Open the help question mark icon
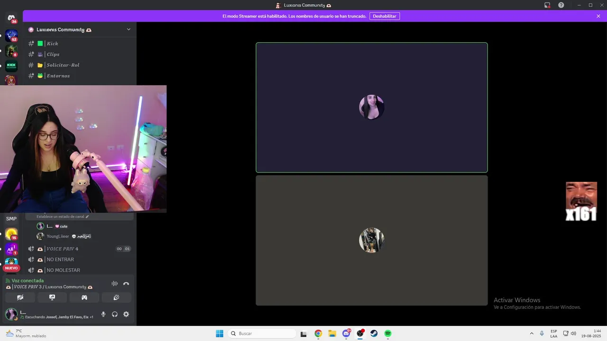607x341 pixels. tap(561, 5)
